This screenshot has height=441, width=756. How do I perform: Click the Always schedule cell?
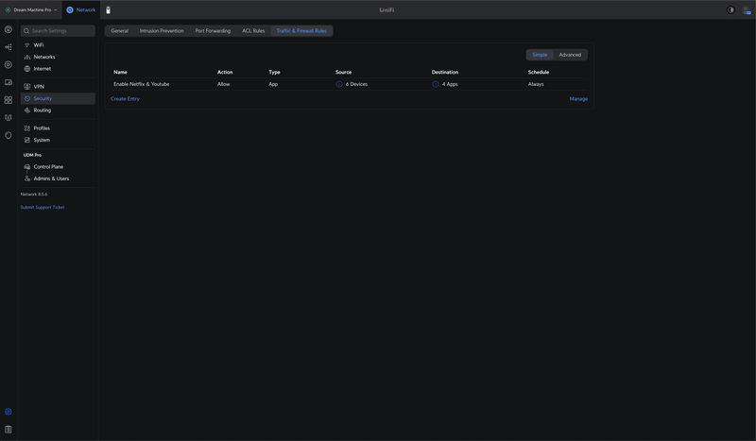(536, 84)
